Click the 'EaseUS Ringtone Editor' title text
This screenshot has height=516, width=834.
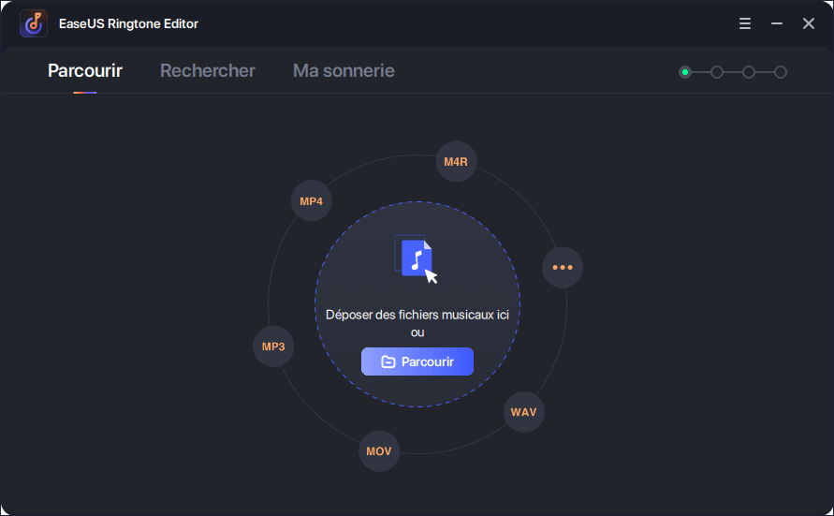(128, 24)
